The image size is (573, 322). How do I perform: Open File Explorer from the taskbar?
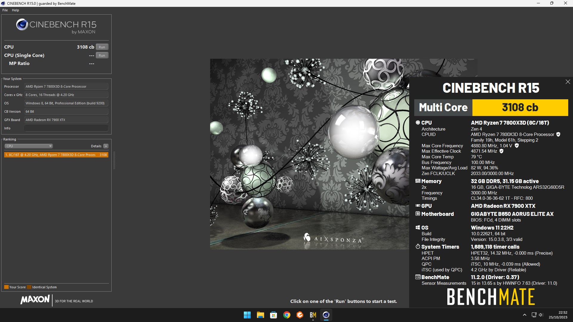point(260,315)
